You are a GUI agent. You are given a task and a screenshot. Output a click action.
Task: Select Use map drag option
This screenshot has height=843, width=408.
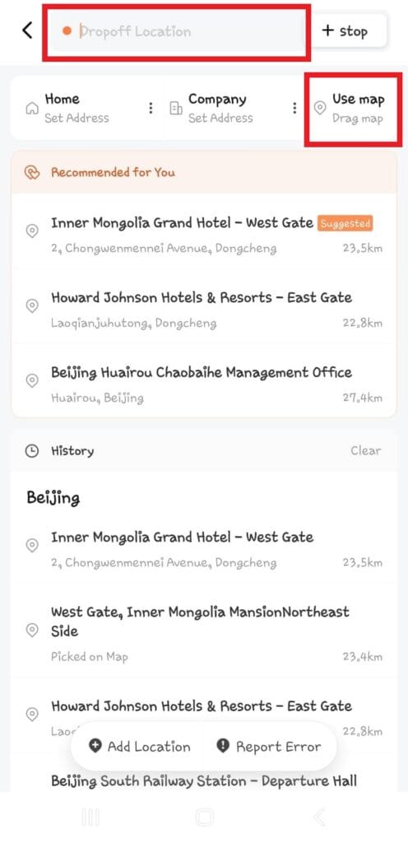[353, 108]
